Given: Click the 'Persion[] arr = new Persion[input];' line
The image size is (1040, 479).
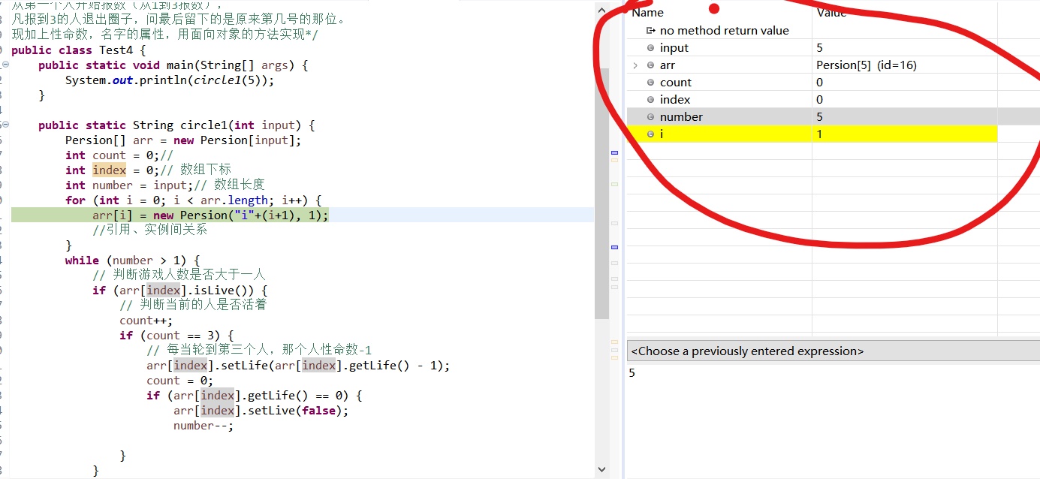Looking at the screenshot, I should tap(183, 140).
